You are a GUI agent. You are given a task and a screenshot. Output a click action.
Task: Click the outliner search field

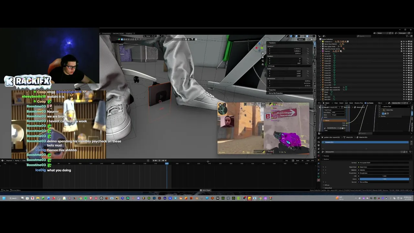364,36
